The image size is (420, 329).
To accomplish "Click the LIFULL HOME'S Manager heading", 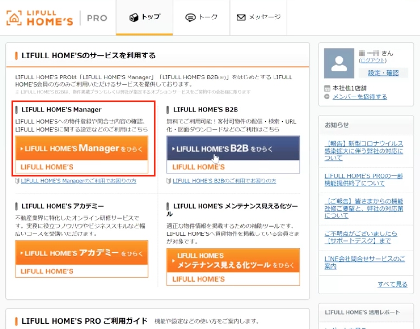I will click(x=62, y=110).
